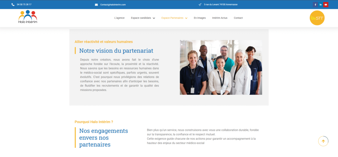Screen dimensions: 338x157
Task: Click the text Pourquoi Halo Intérim ?
Action: point(94,122)
